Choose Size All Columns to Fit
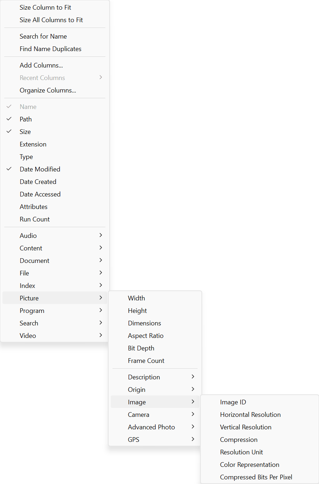The height and width of the screenshot is (484, 319). pos(51,20)
